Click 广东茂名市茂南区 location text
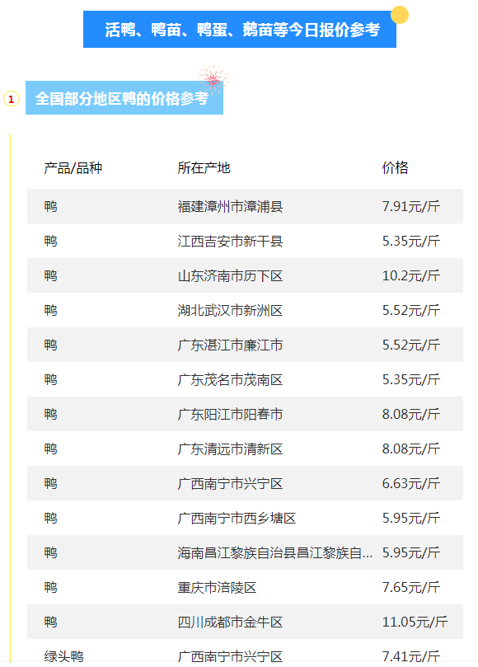This screenshot has height=667, width=478. point(230,379)
